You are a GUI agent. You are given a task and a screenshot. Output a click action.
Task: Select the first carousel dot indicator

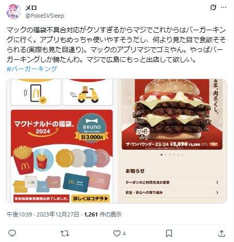click(x=162, y=155)
